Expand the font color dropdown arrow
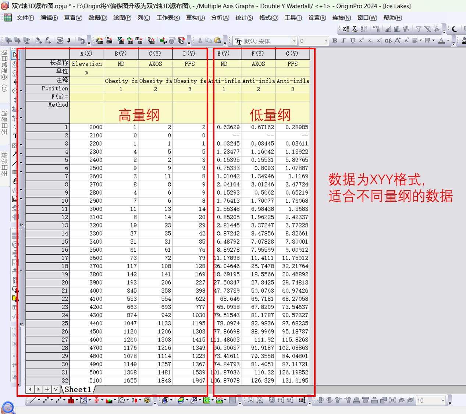 click(x=448, y=40)
